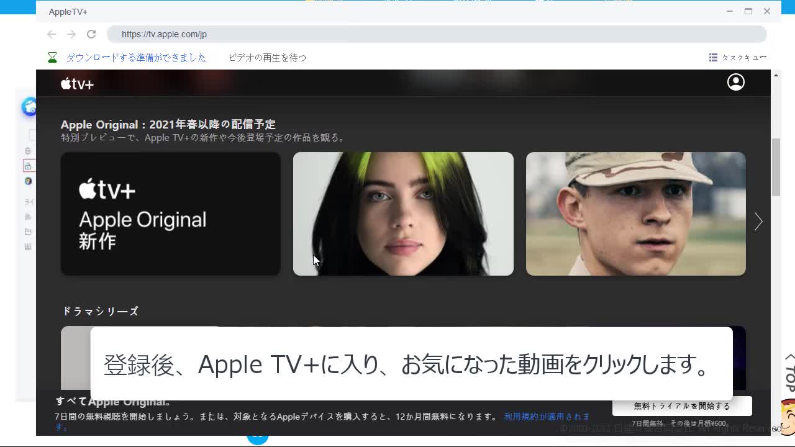This screenshot has height=447, width=795.
Task: Click the Apple TV+ logo in header
Action: click(x=77, y=83)
